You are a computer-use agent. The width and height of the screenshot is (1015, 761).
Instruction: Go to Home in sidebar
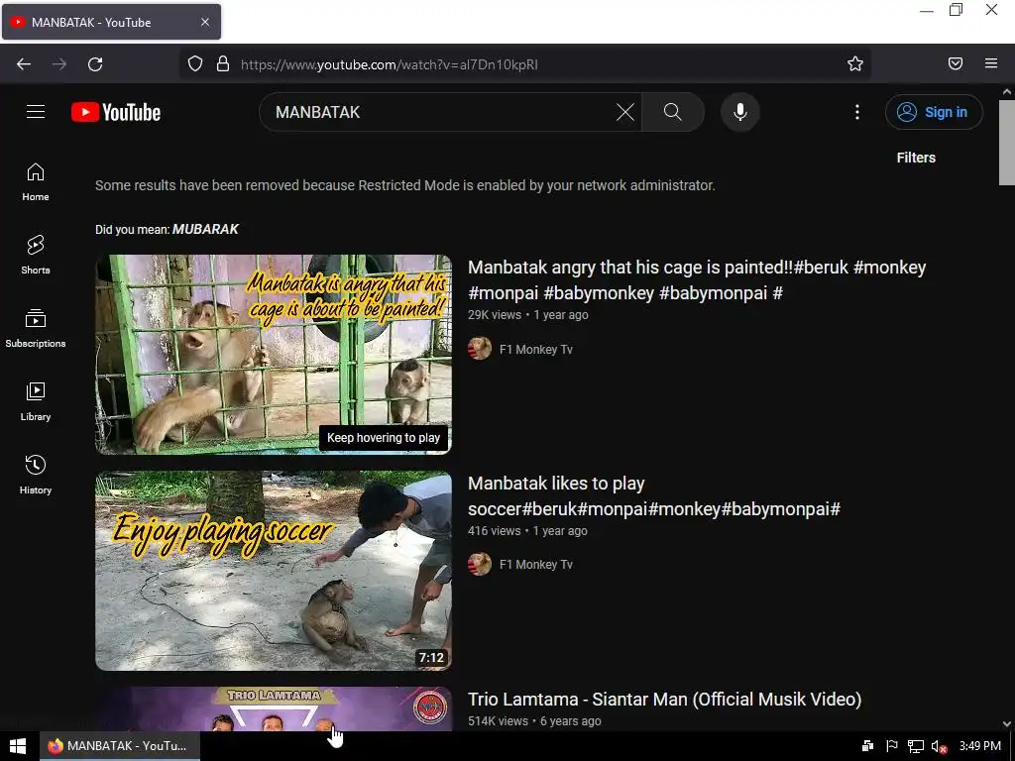coord(36,182)
